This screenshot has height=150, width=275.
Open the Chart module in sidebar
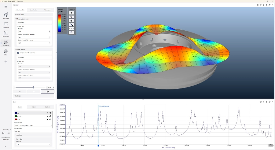coord(6,52)
